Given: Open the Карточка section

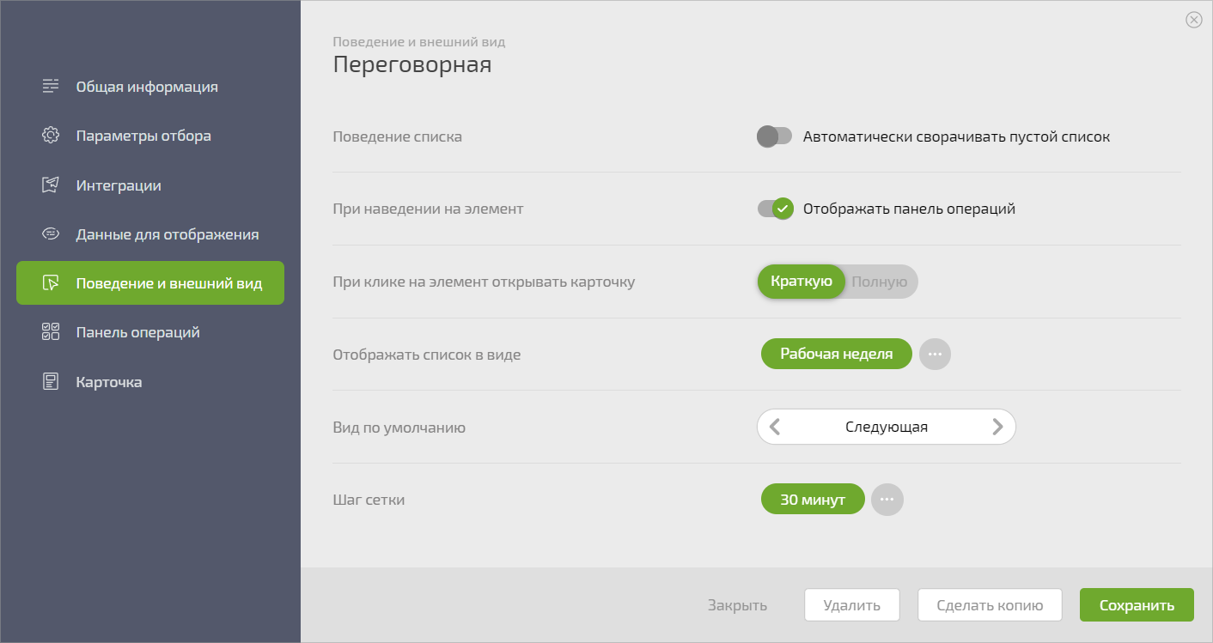Looking at the screenshot, I should coord(109,382).
